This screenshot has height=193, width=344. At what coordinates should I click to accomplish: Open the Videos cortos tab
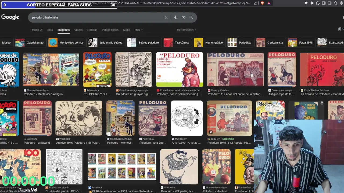pos(110,30)
